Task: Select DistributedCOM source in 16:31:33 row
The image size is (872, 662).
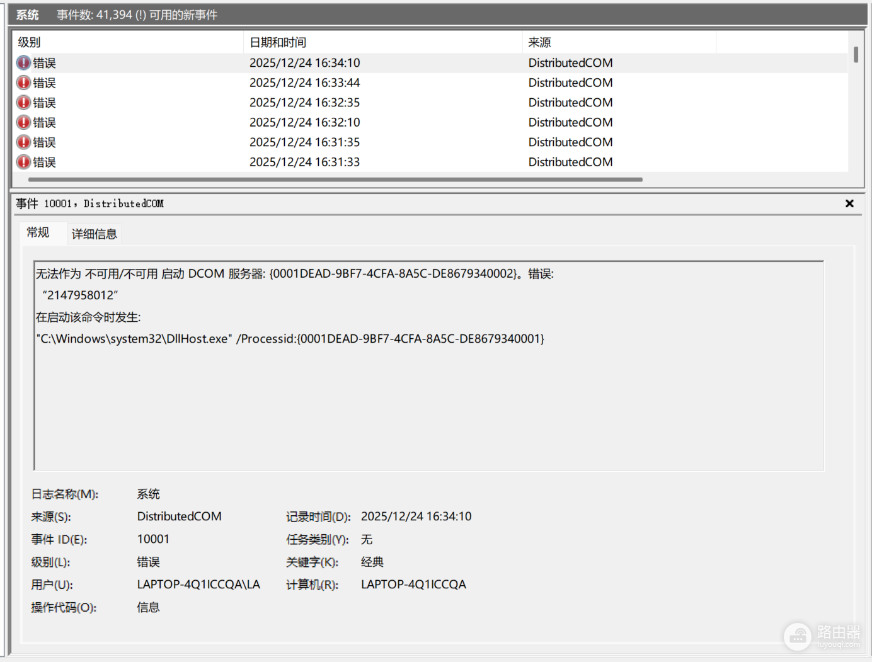Action: pos(570,162)
